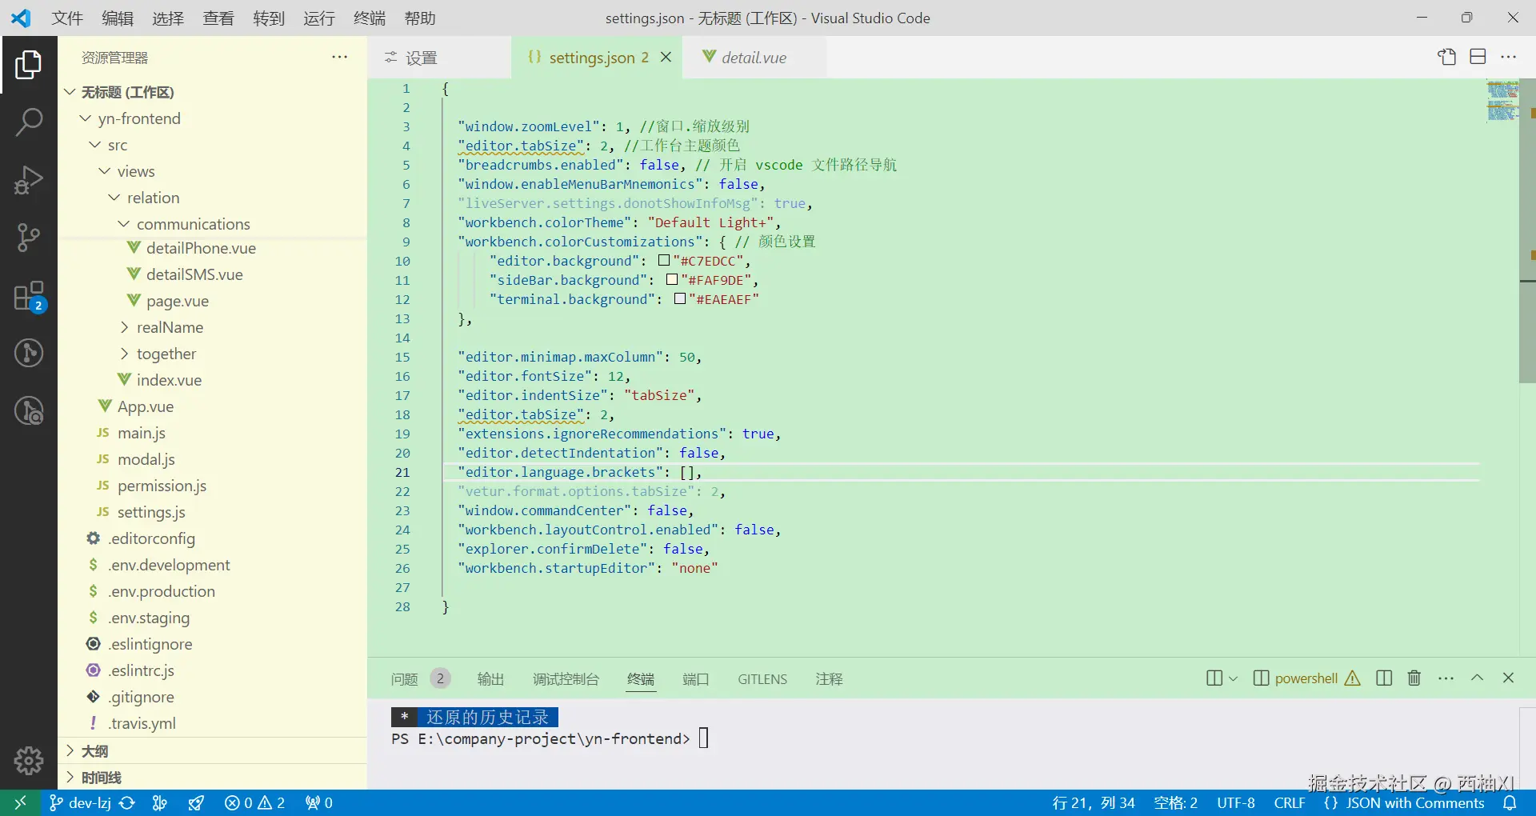
Task: Open the 文件 menu
Action: tap(67, 18)
